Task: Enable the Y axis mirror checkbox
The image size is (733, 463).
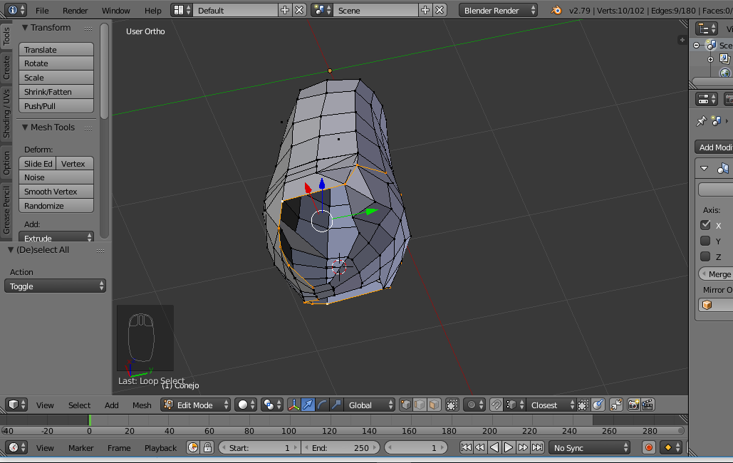Action: point(705,241)
